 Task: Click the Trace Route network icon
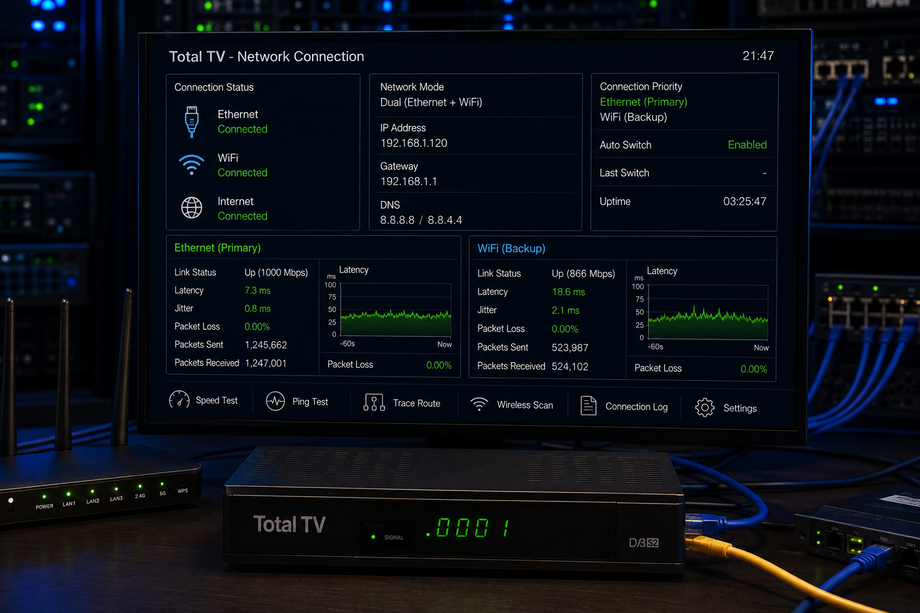[374, 402]
